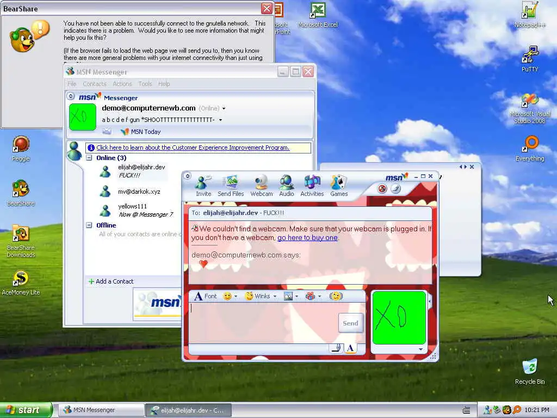This screenshot has height=418, width=557.
Task: Click display name demo@computernewb.com
Action: coord(148,108)
